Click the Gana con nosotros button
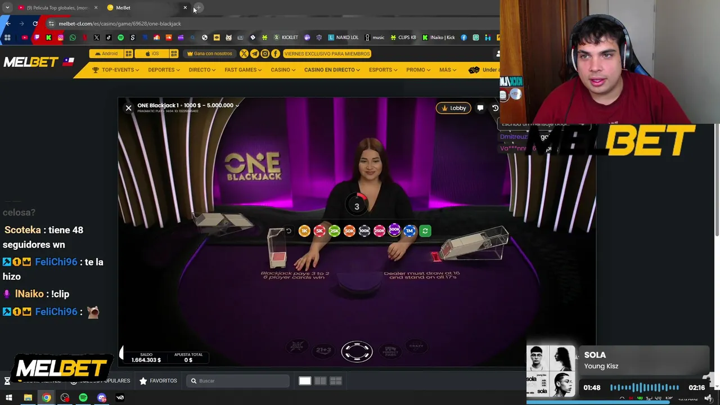720x405 pixels. pyautogui.click(x=209, y=53)
